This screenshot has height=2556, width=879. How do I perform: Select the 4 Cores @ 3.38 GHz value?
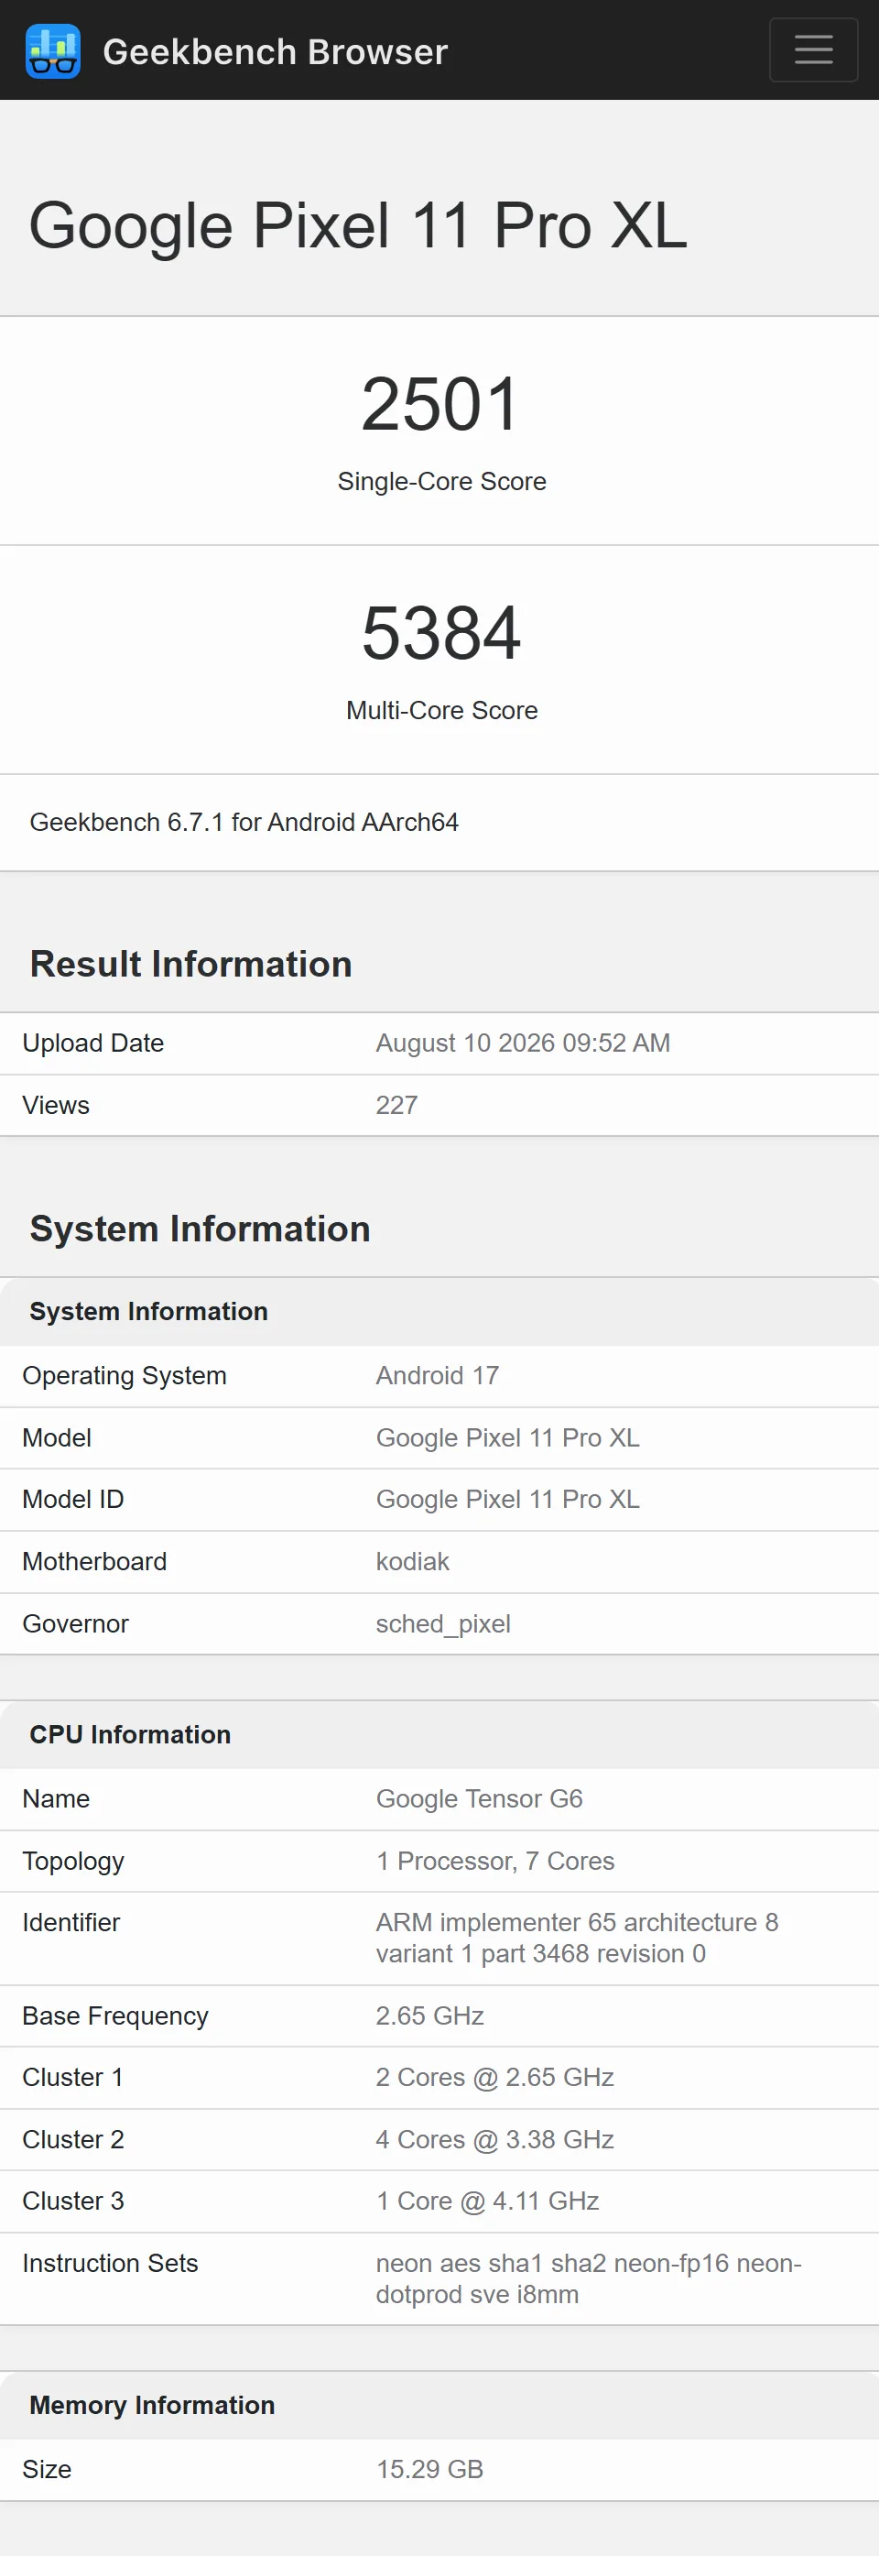click(495, 2140)
